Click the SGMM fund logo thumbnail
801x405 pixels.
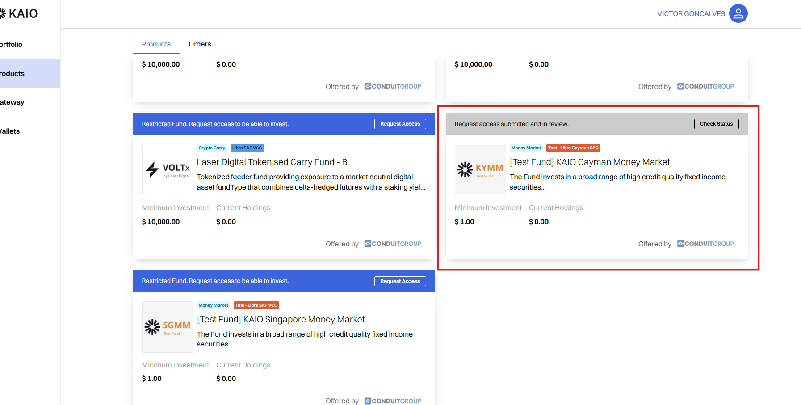(168, 327)
